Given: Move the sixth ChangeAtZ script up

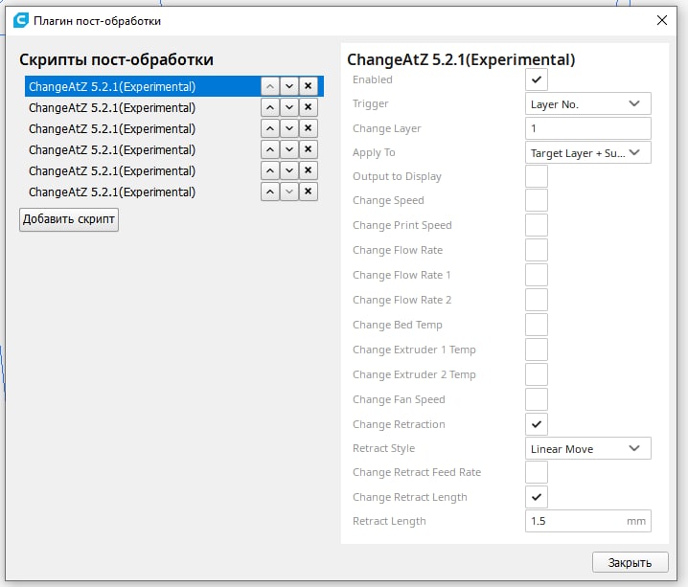Looking at the screenshot, I should [270, 192].
